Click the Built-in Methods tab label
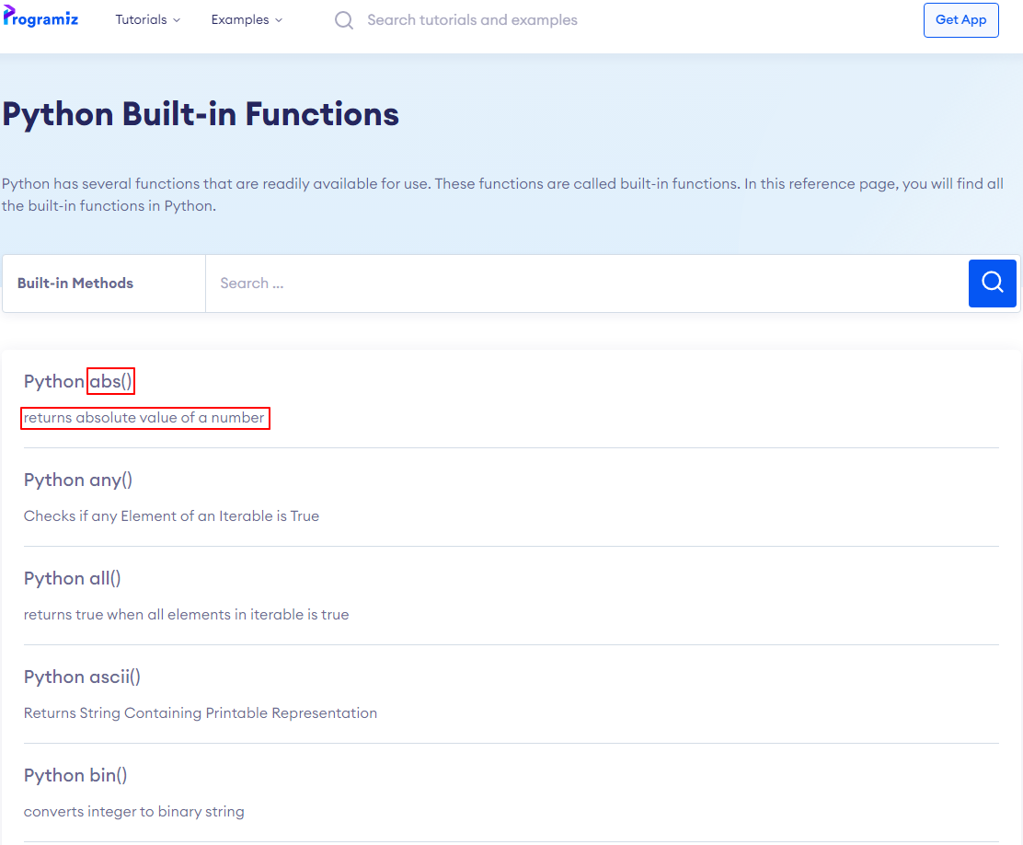 75,283
